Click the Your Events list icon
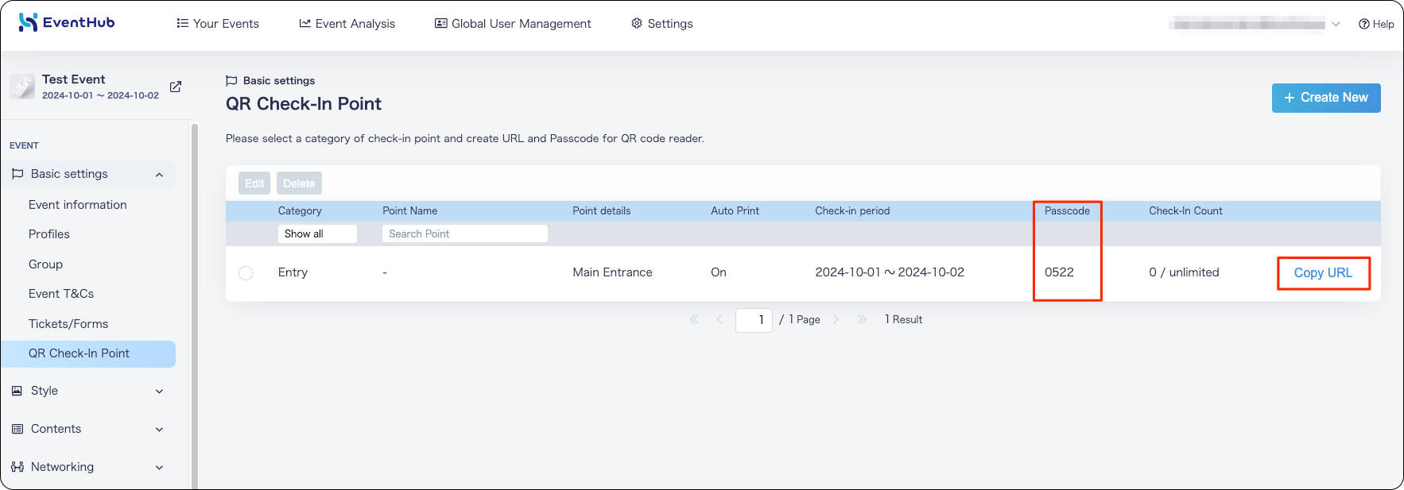The image size is (1404, 490). tap(183, 24)
